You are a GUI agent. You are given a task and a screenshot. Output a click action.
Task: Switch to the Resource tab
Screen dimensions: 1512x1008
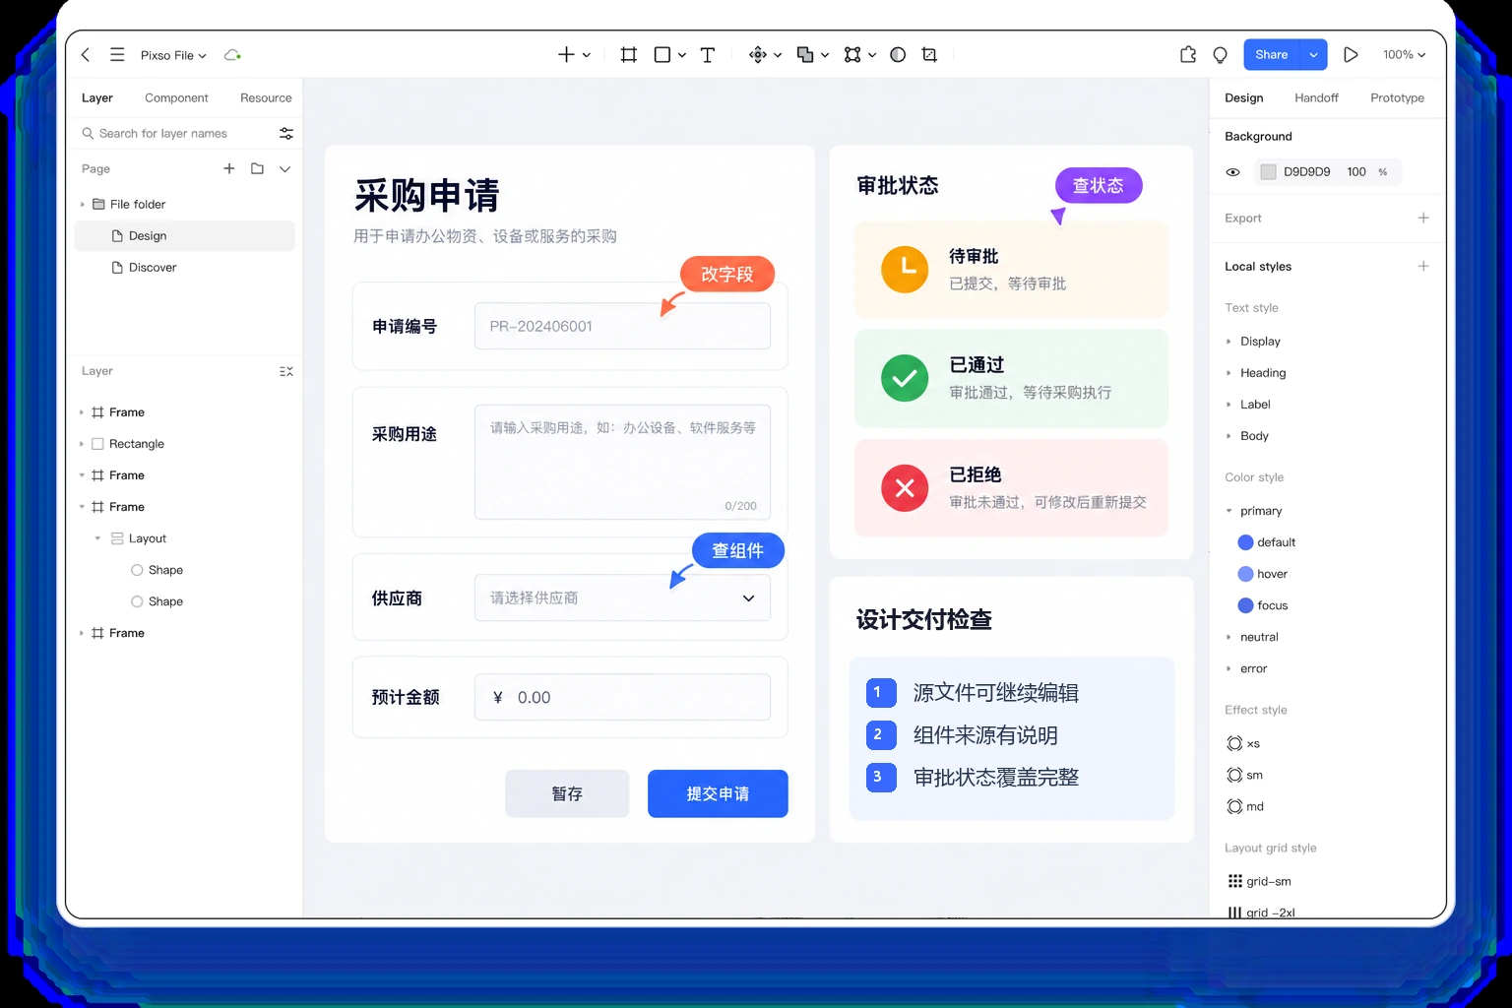click(266, 97)
